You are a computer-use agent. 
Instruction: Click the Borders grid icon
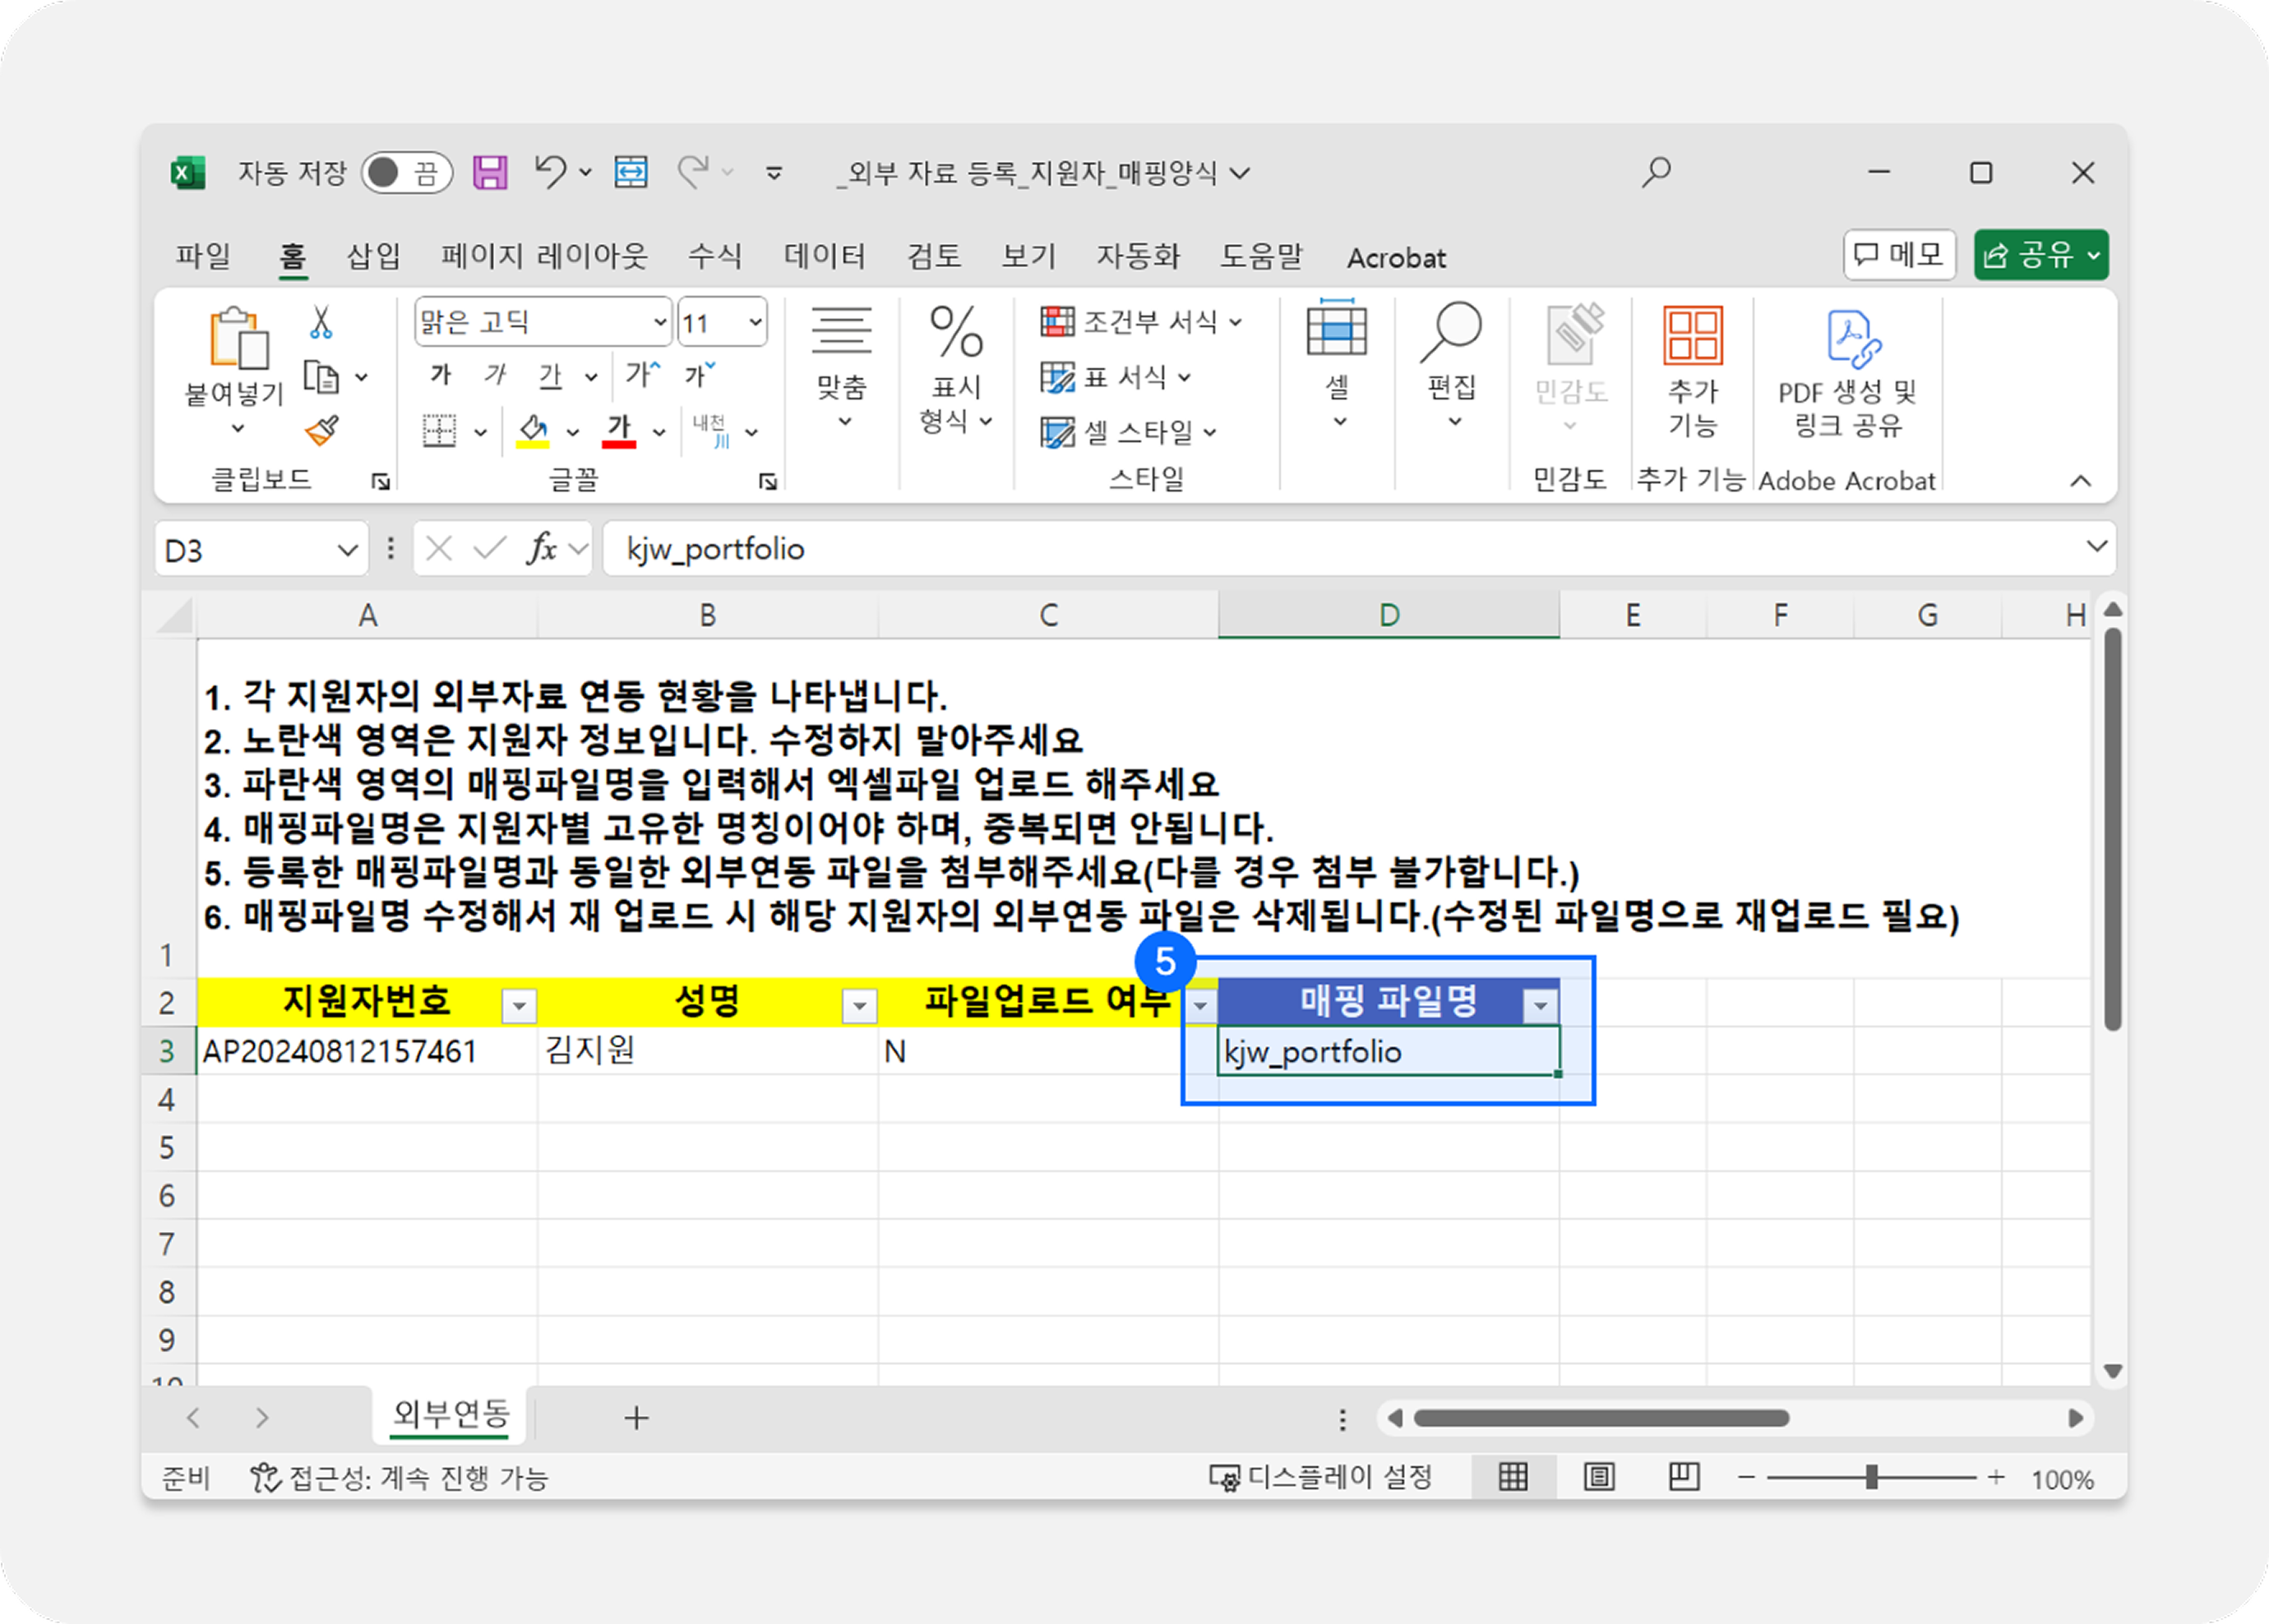point(439,431)
